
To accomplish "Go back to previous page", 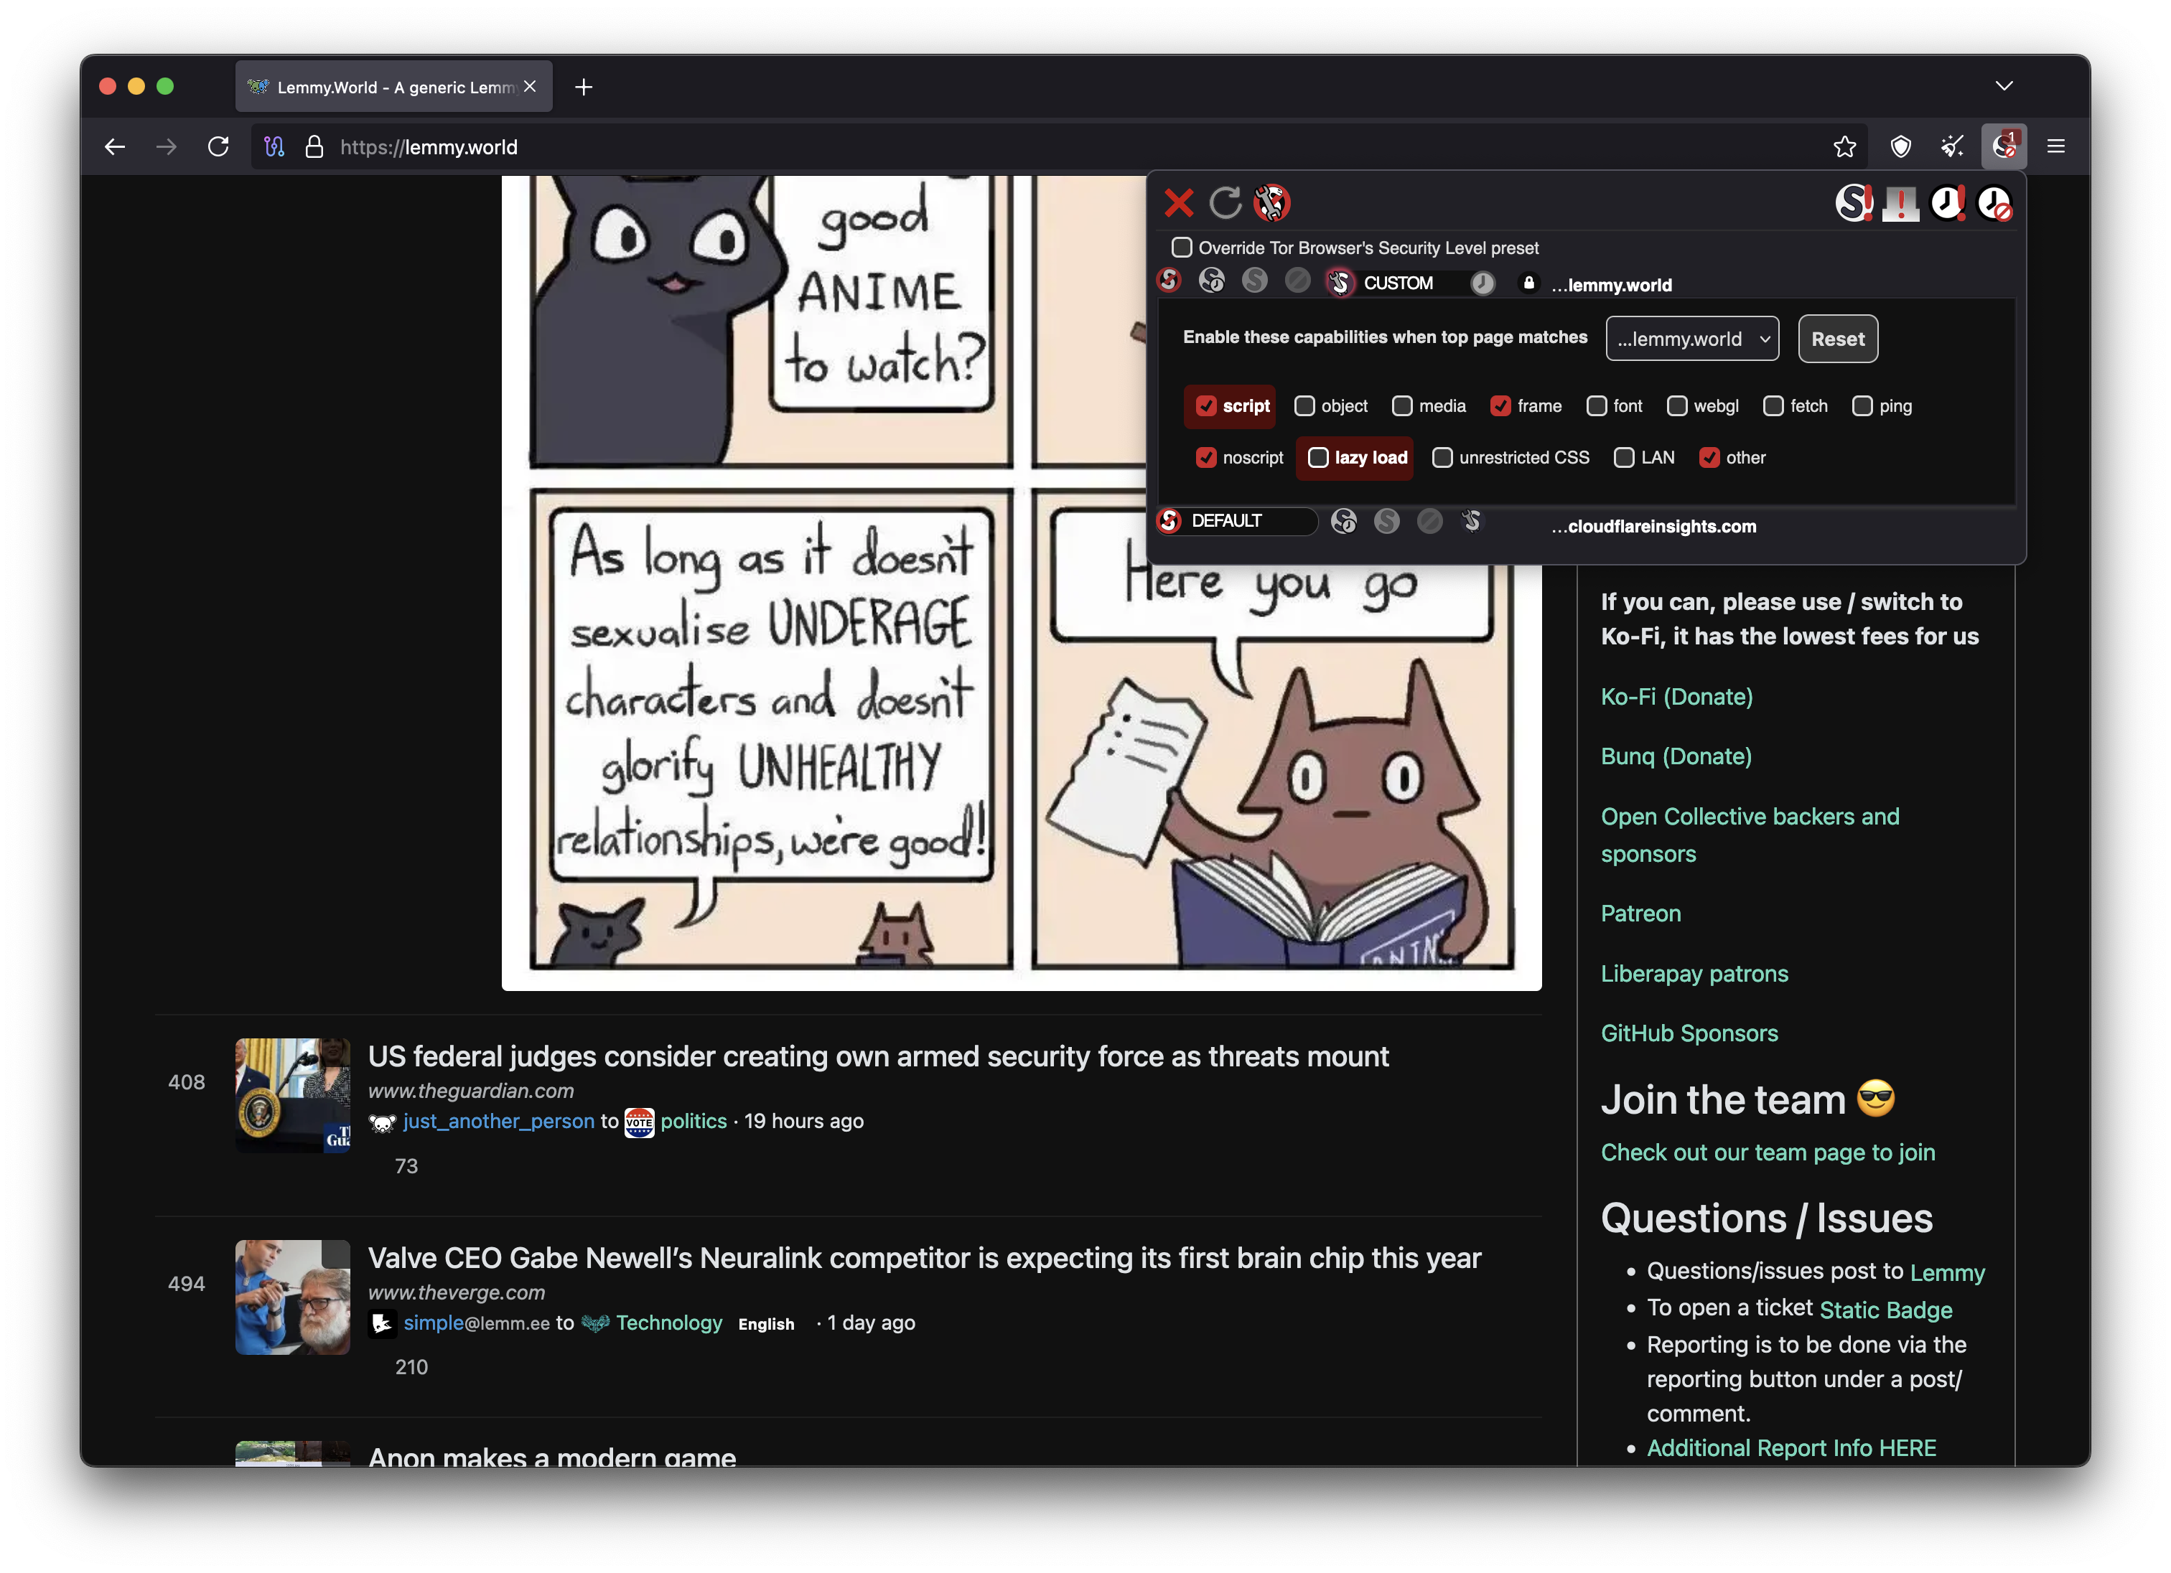I will (x=115, y=146).
